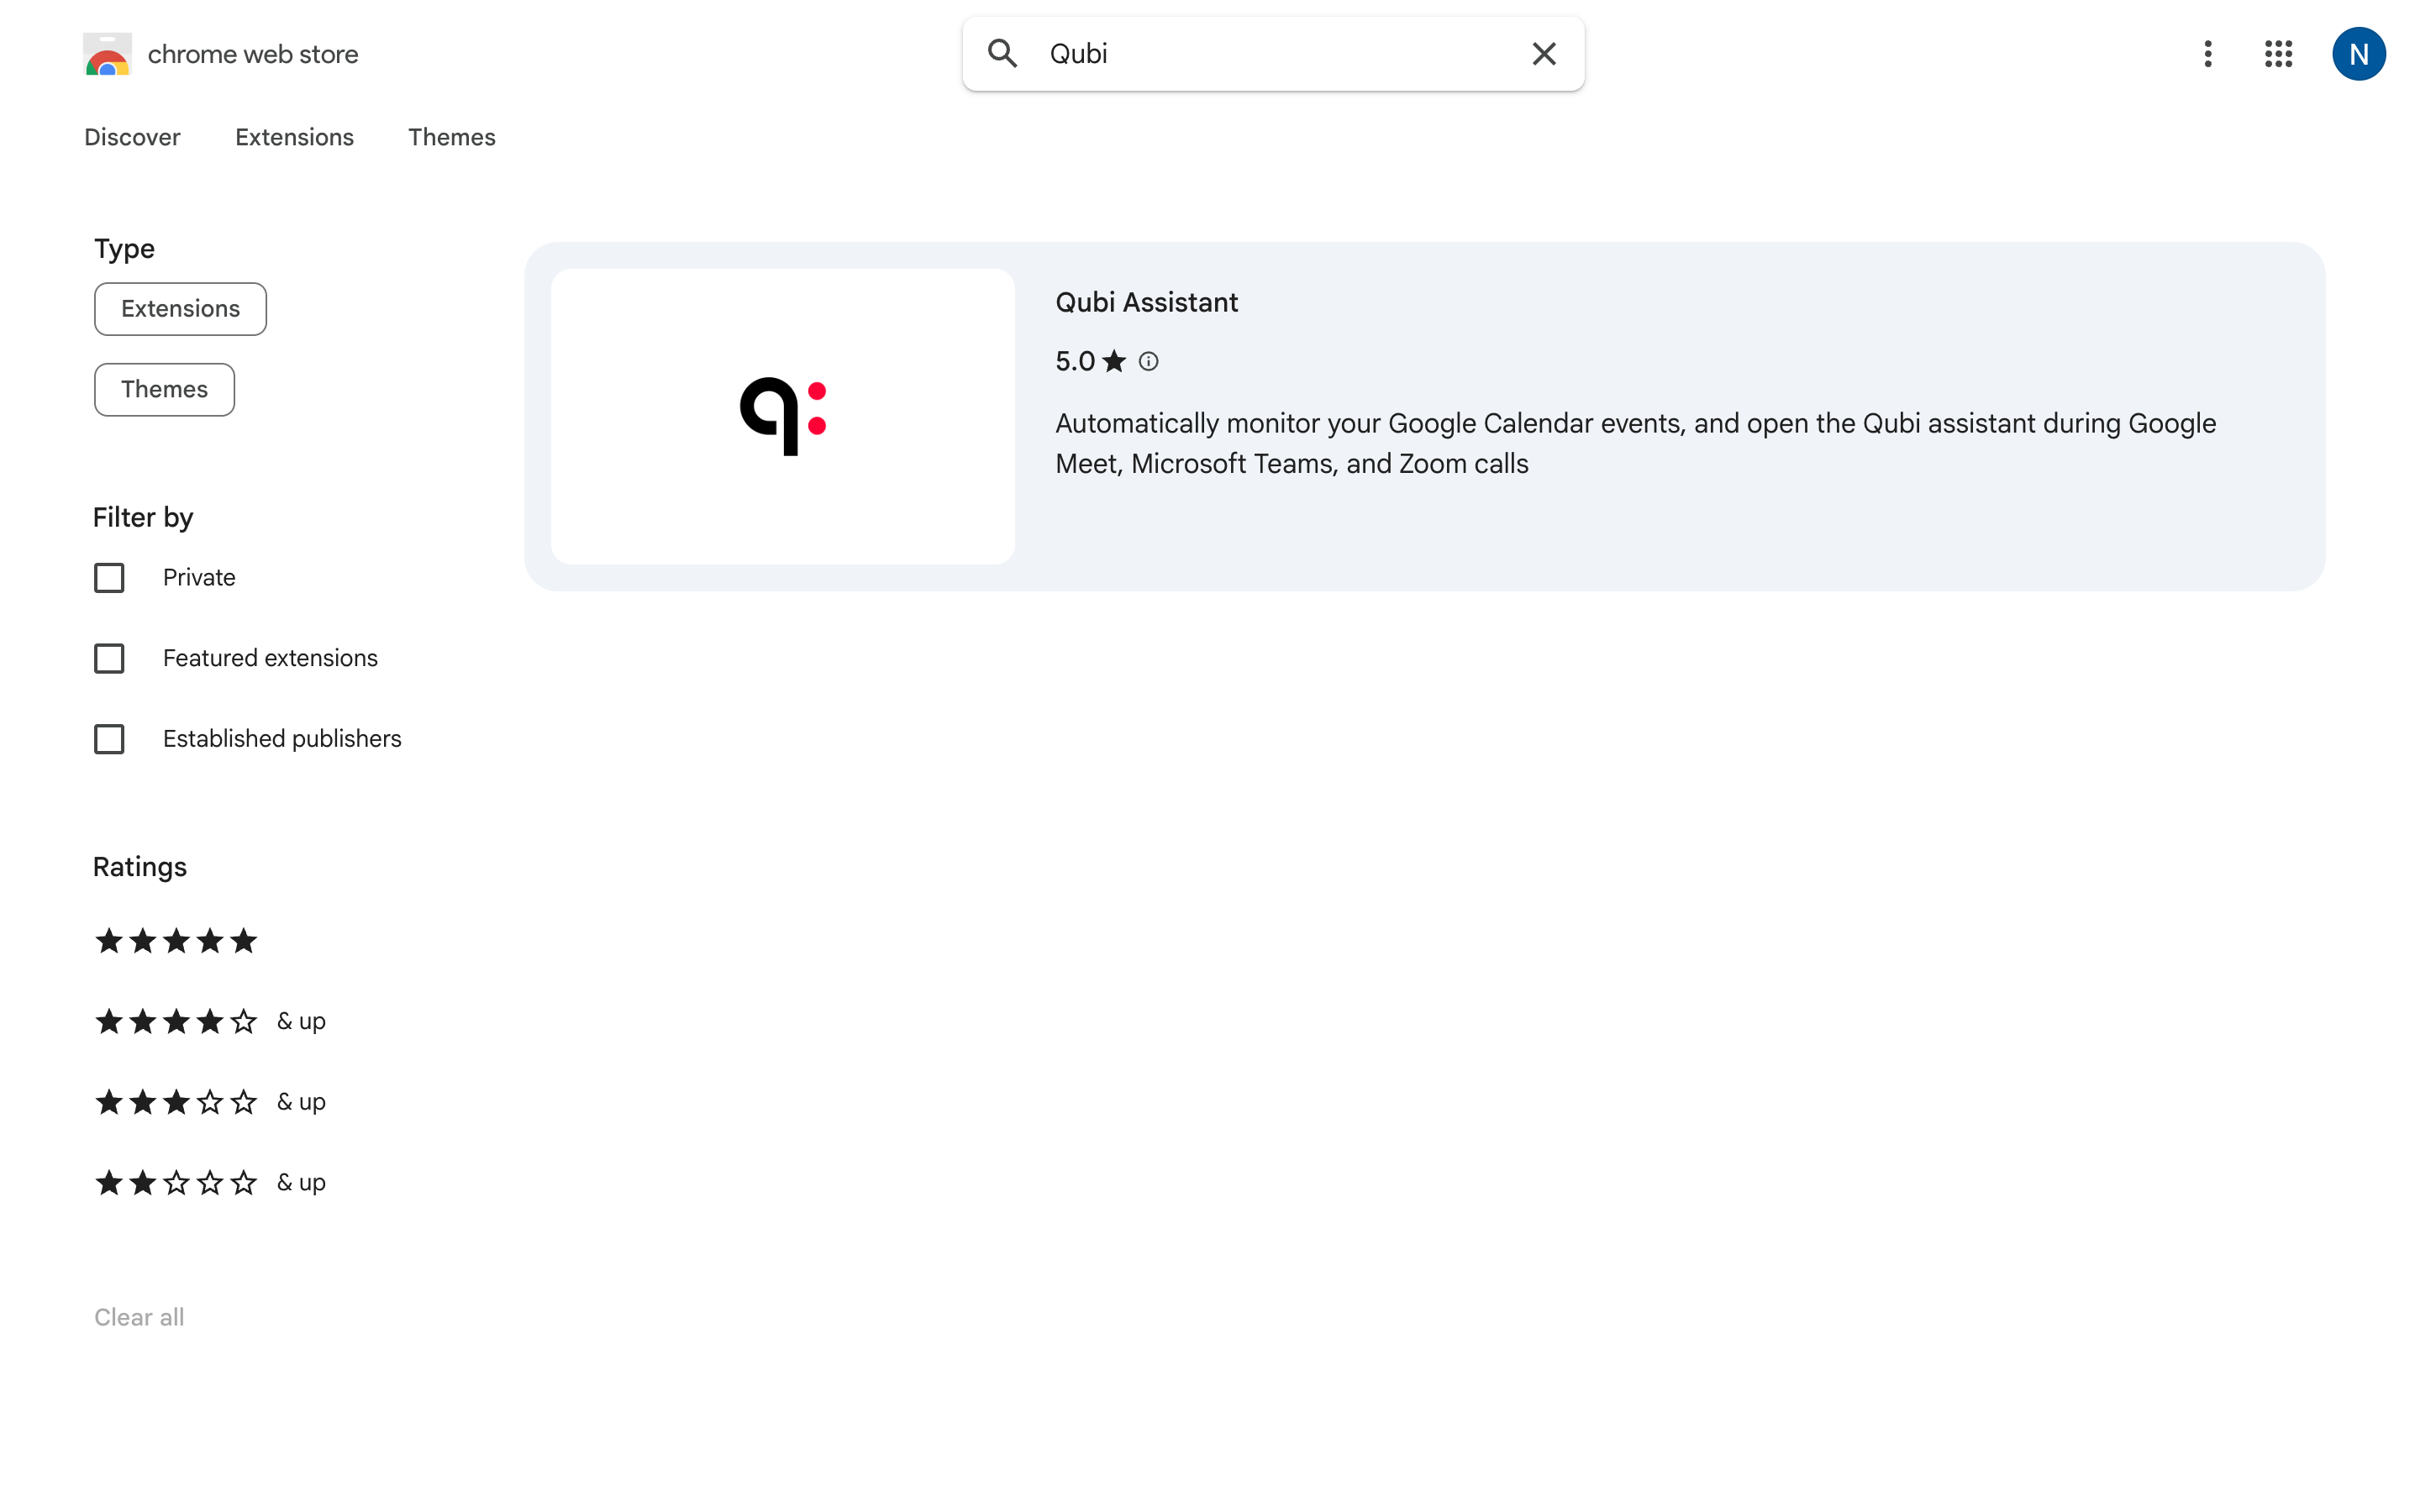
Task: Switch to the Themes tab
Action: (452, 137)
